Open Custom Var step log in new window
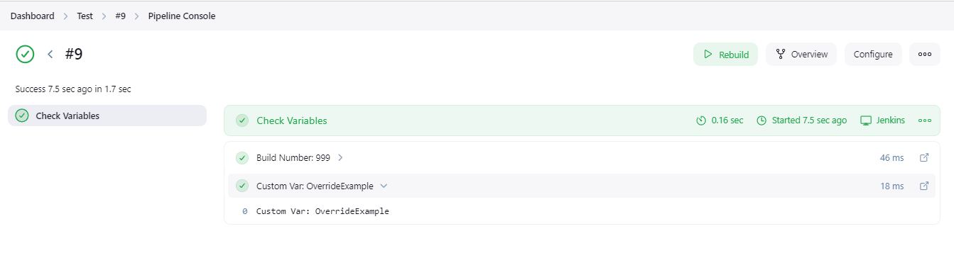954x275 pixels. 924,186
